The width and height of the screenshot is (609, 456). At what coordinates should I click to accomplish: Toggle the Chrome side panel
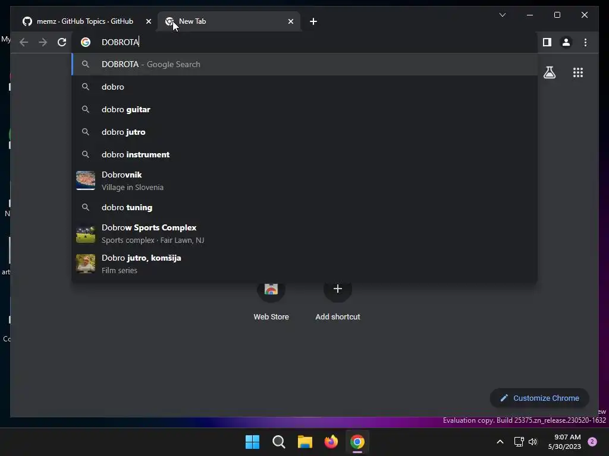coord(547,42)
